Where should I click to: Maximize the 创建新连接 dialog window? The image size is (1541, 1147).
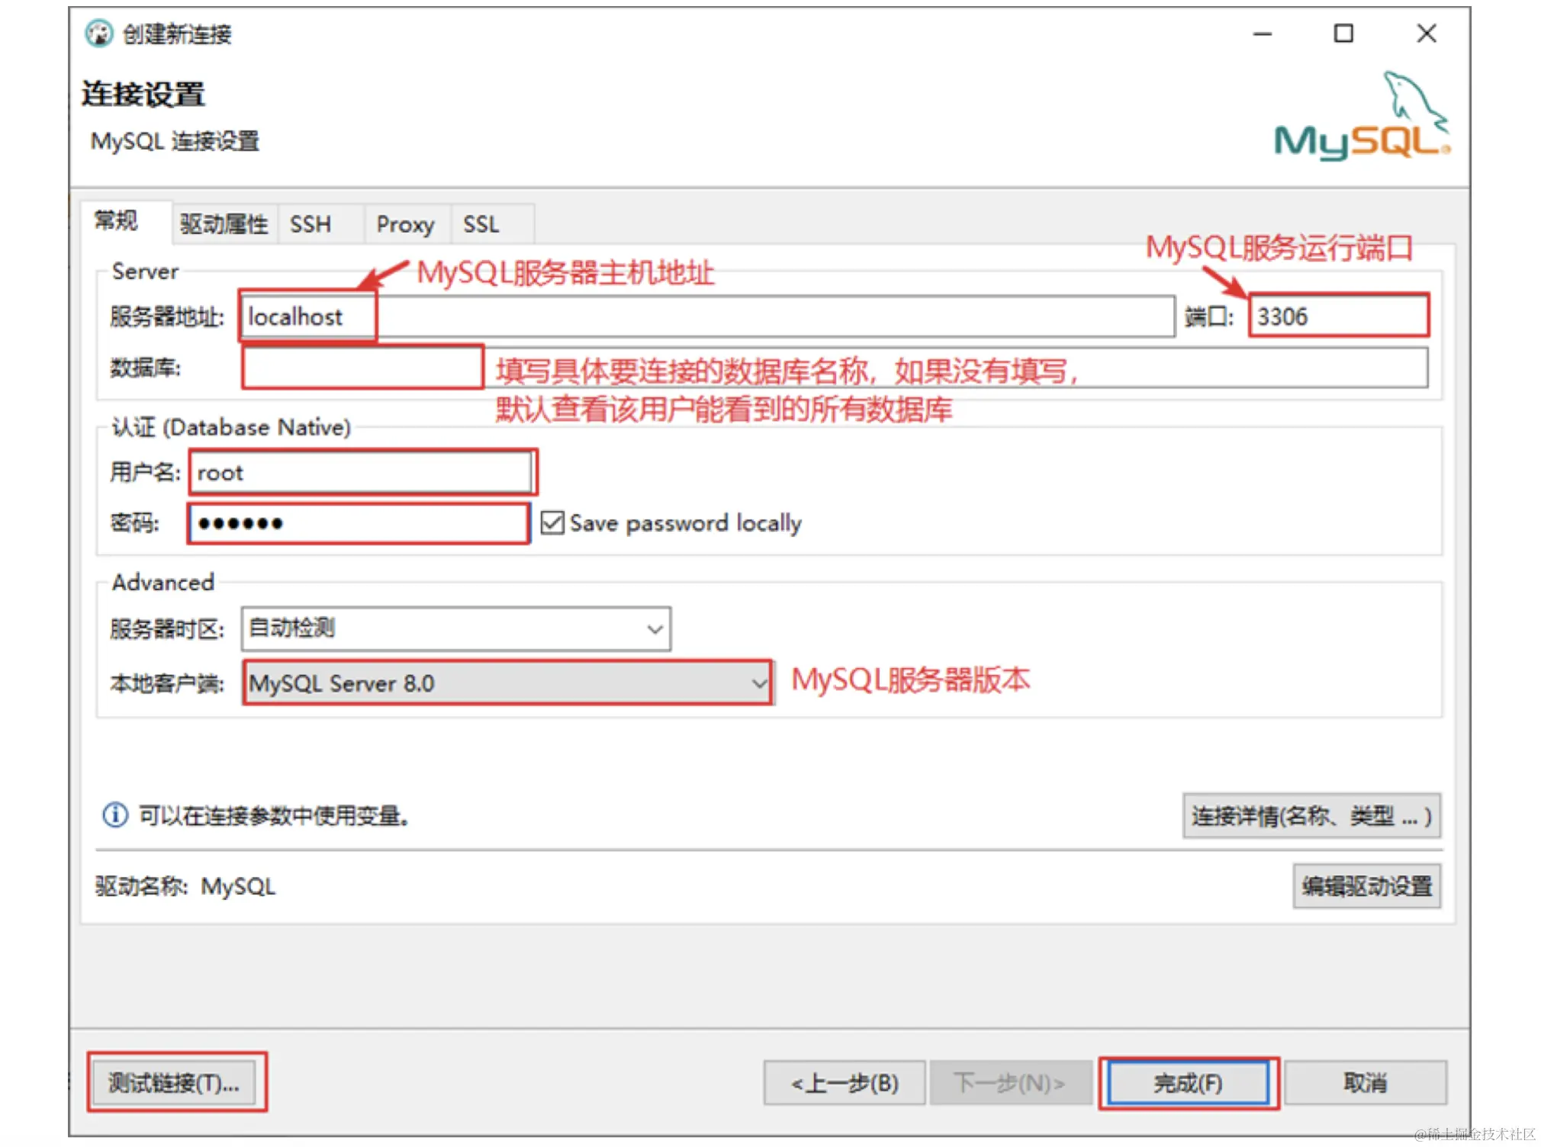(1343, 34)
